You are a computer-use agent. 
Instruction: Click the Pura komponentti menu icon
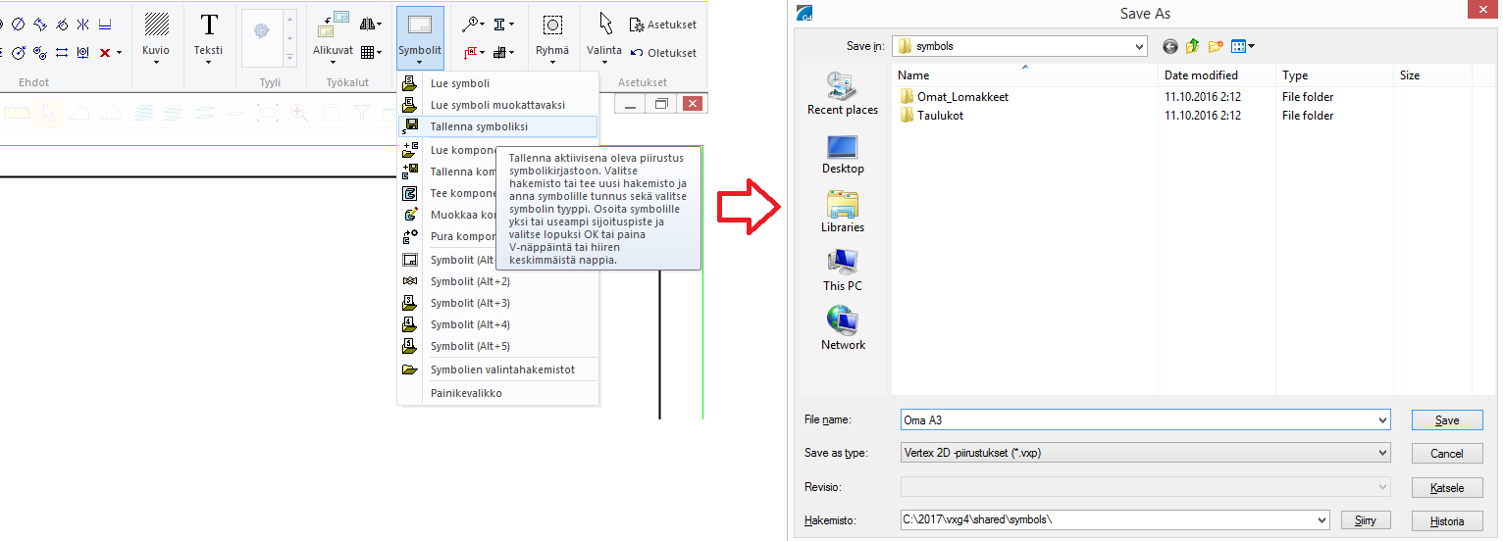pos(410,236)
